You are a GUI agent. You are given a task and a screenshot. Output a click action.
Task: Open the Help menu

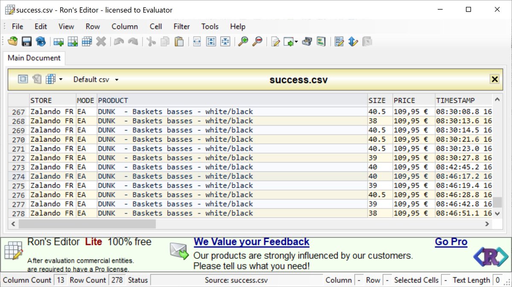tap(238, 26)
